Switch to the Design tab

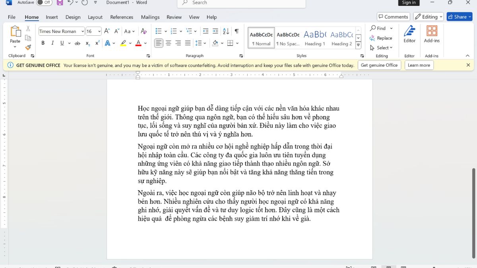click(73, 17)
